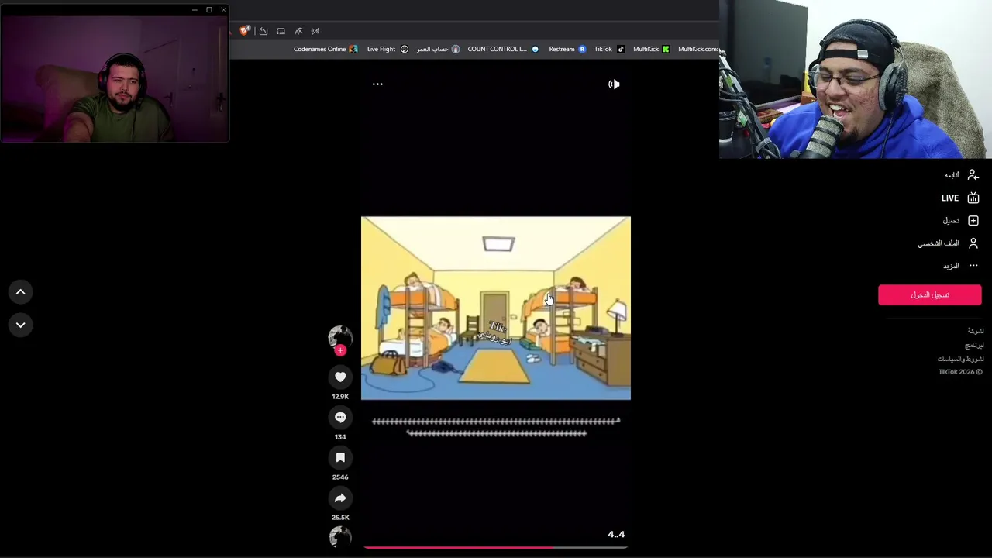This screenshot has height=558, width=992.
Task: Open the Restream bookmark
Action: click(x=567, y=49)
